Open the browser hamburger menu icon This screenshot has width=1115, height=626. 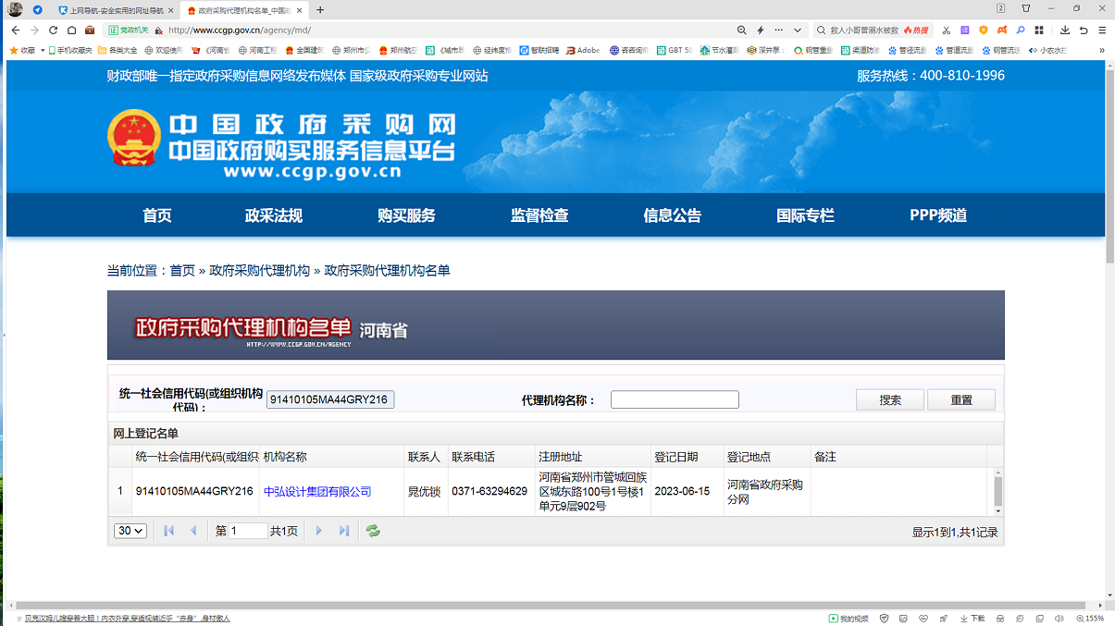(1102, 30)
